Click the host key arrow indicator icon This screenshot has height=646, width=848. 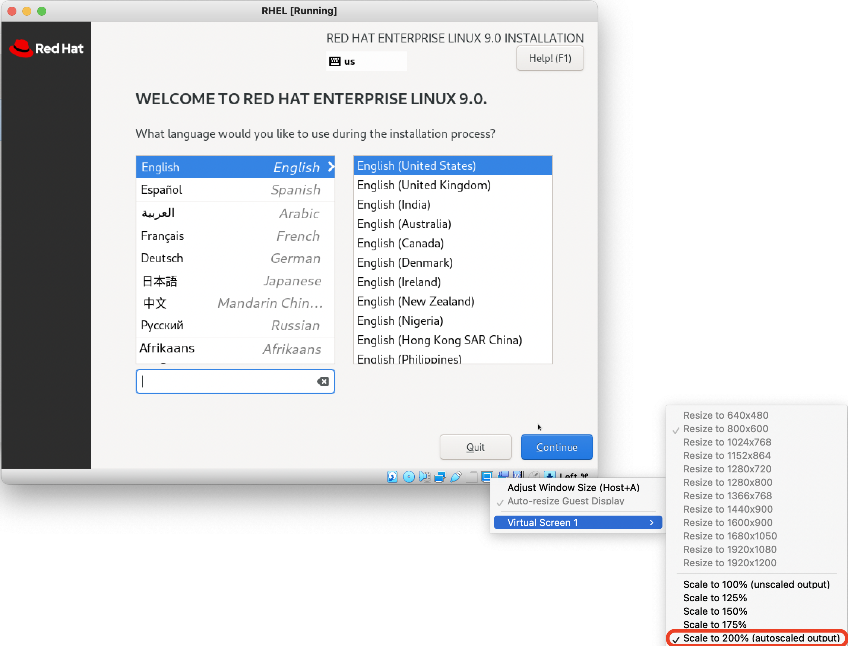(x=550, y=475)
